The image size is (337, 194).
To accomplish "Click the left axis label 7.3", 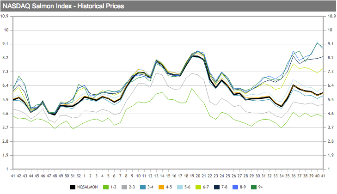I will click(5, 72).
